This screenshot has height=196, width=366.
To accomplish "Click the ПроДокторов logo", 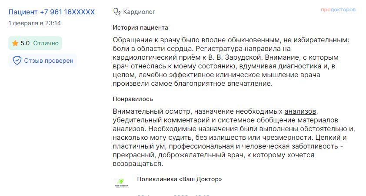I will [338, 10].
